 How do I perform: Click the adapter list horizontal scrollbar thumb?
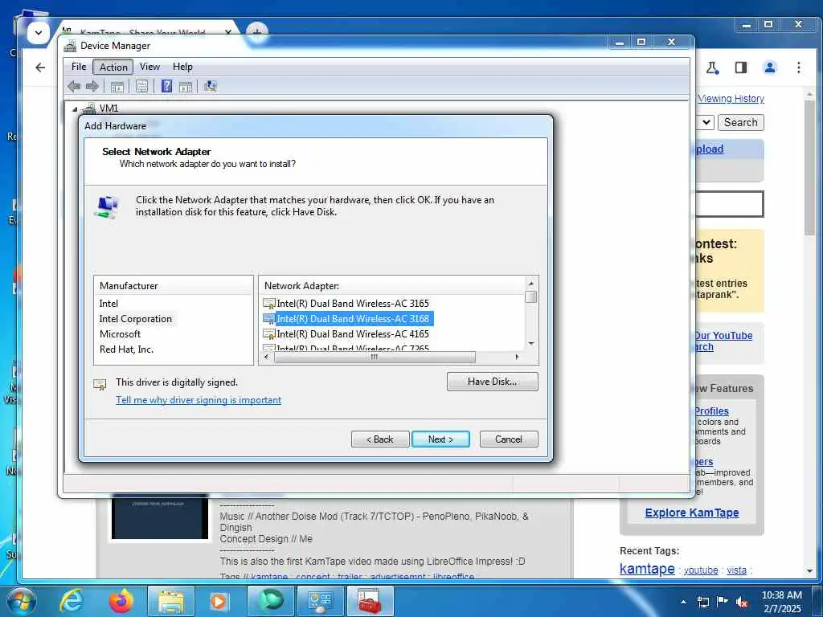pyautogui.click(x=375, y=357)
